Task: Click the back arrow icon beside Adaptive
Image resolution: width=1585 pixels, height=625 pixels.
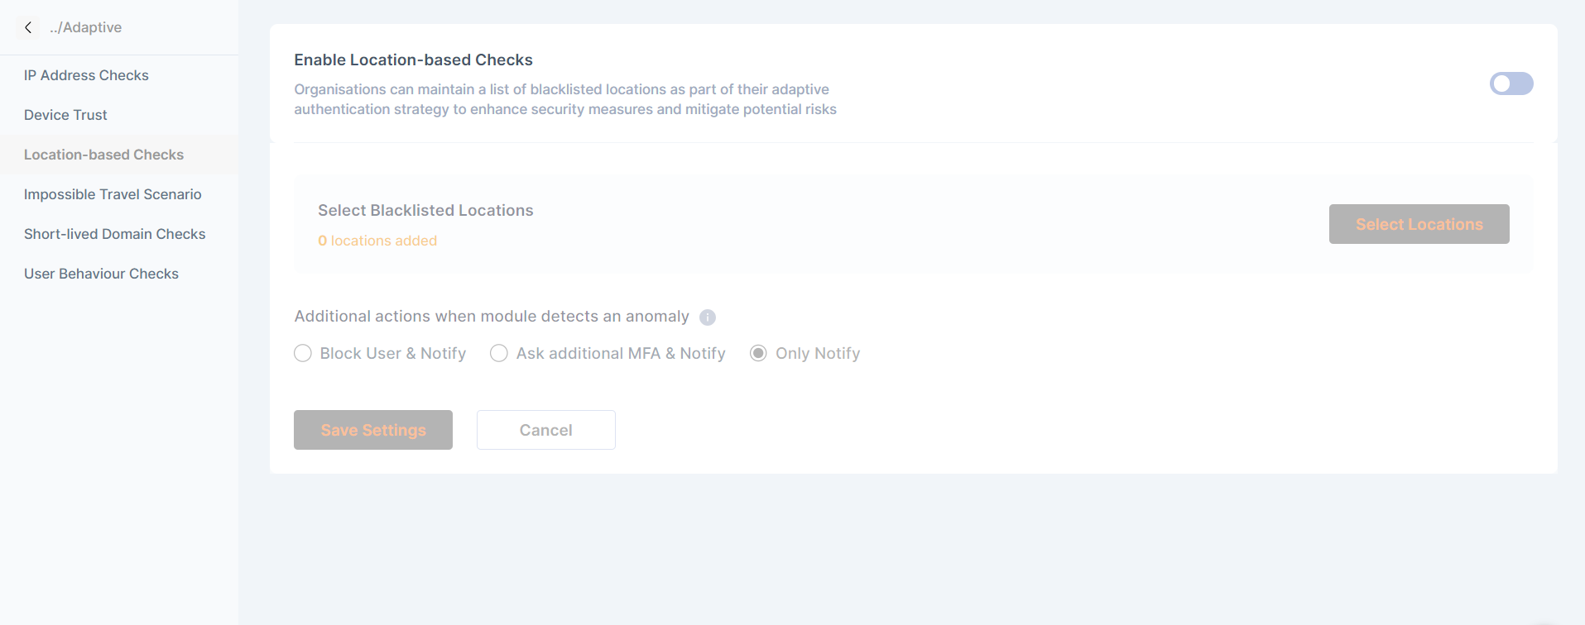Action: 28,27
